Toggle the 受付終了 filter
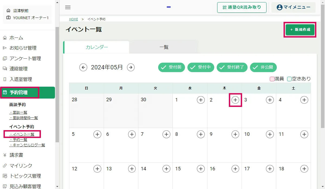The width and height of the screenshot is (325, 189). pos(232,67)
